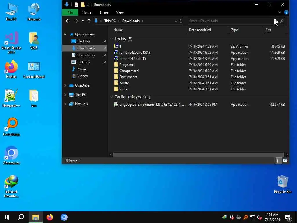
Task: Sort by Name column header
Action: tap(148, 30)
